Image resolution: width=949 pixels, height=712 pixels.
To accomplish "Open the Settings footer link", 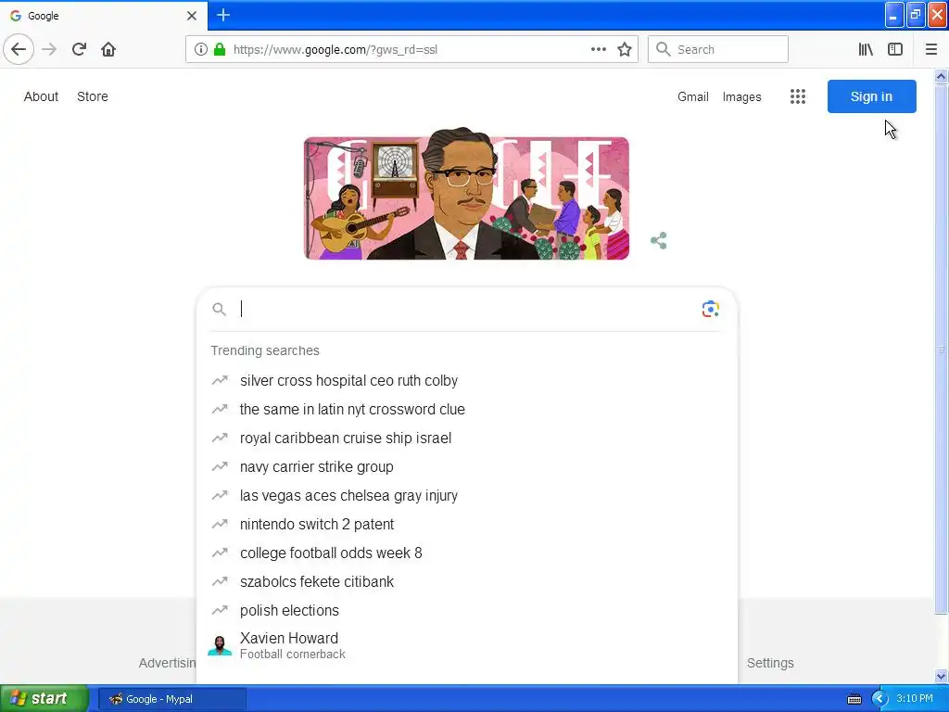I will coord(770,663).
